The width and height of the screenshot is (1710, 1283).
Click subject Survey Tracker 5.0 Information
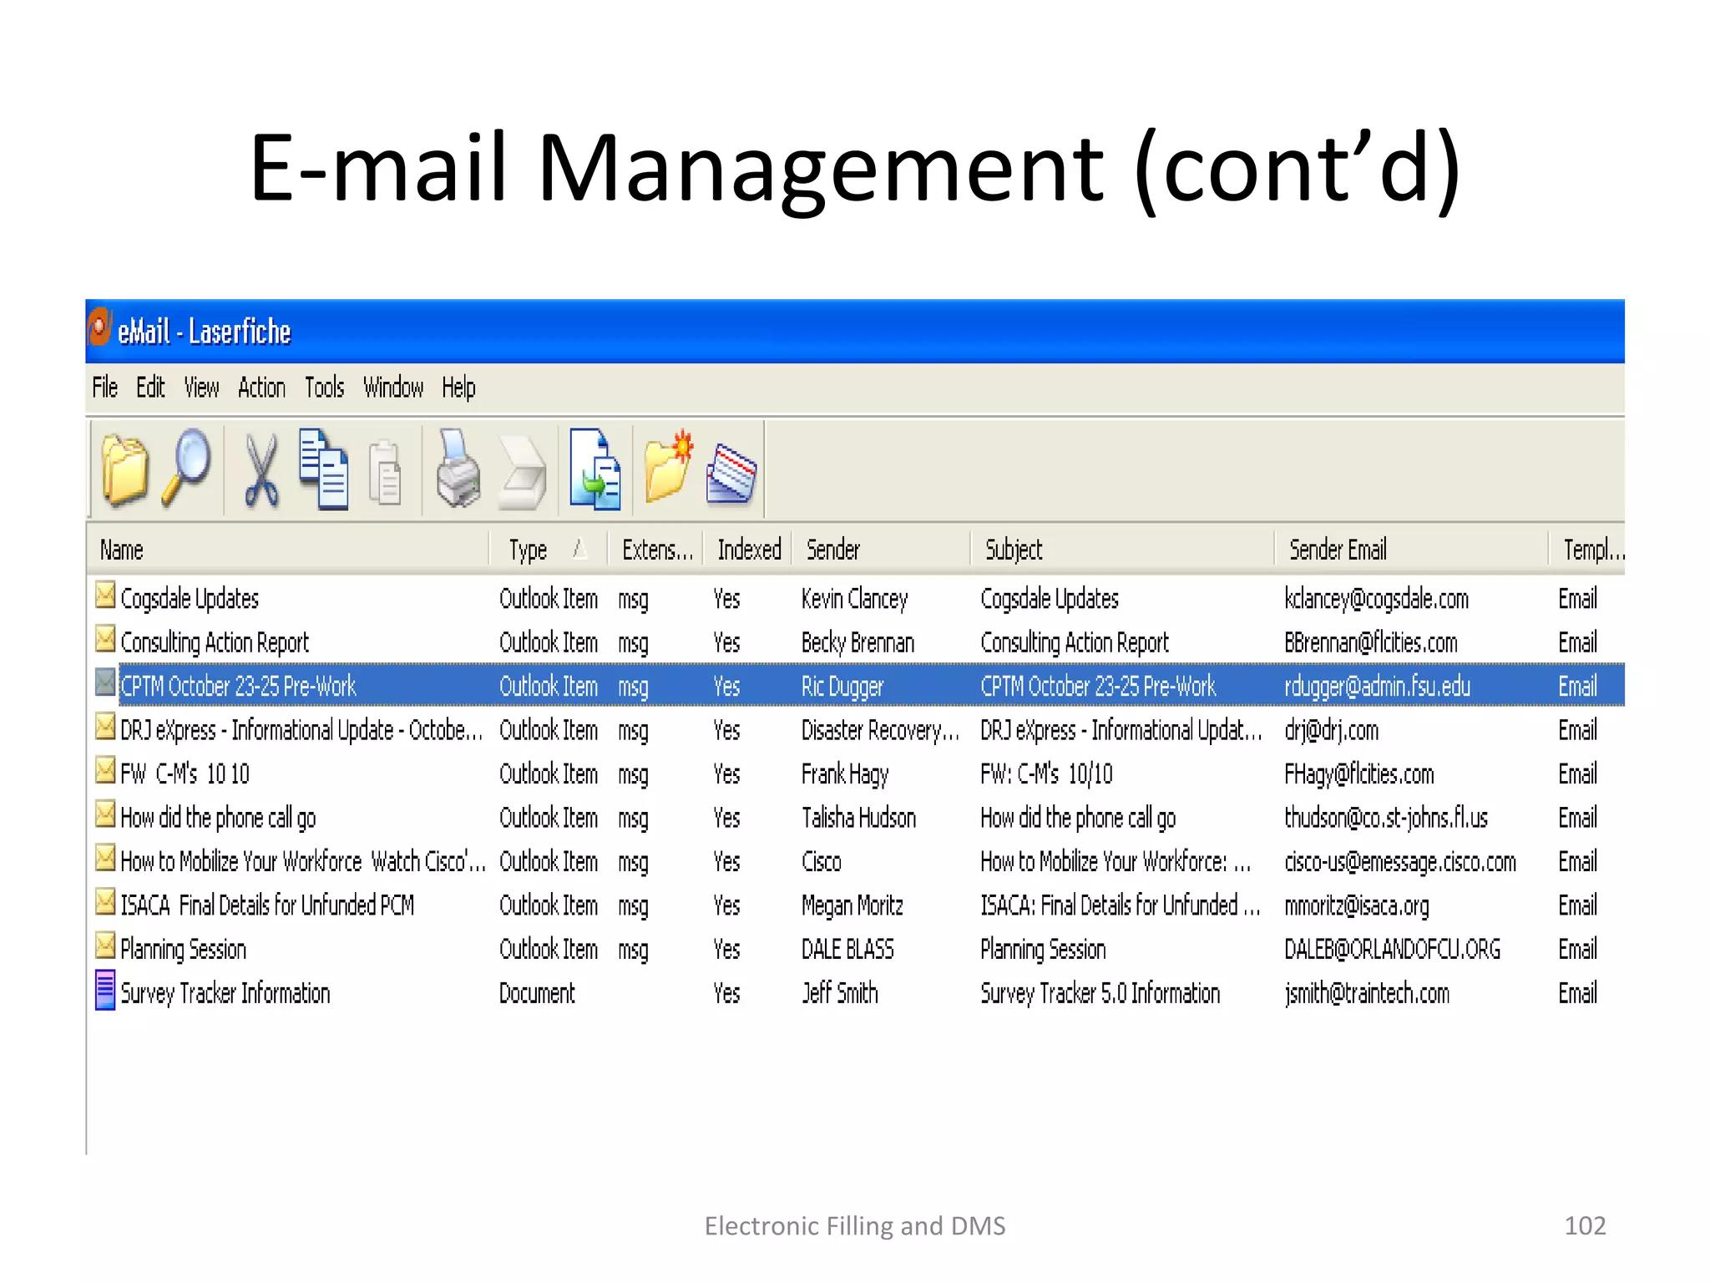click(1100, 993)
